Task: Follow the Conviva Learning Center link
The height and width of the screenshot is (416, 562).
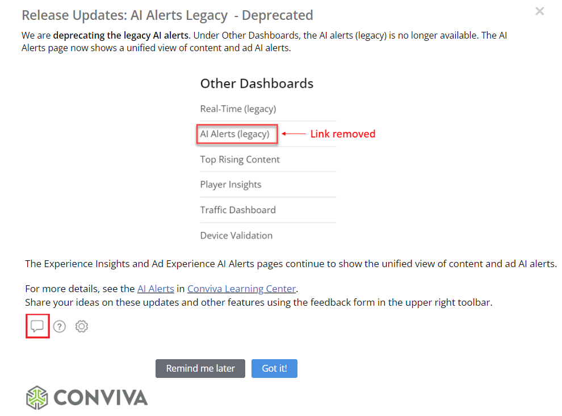Action: pos(241,288)
